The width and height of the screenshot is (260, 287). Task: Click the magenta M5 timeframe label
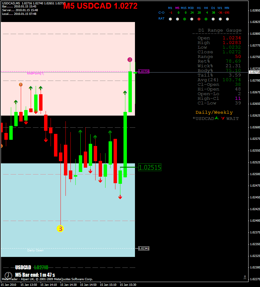[177, 8]
